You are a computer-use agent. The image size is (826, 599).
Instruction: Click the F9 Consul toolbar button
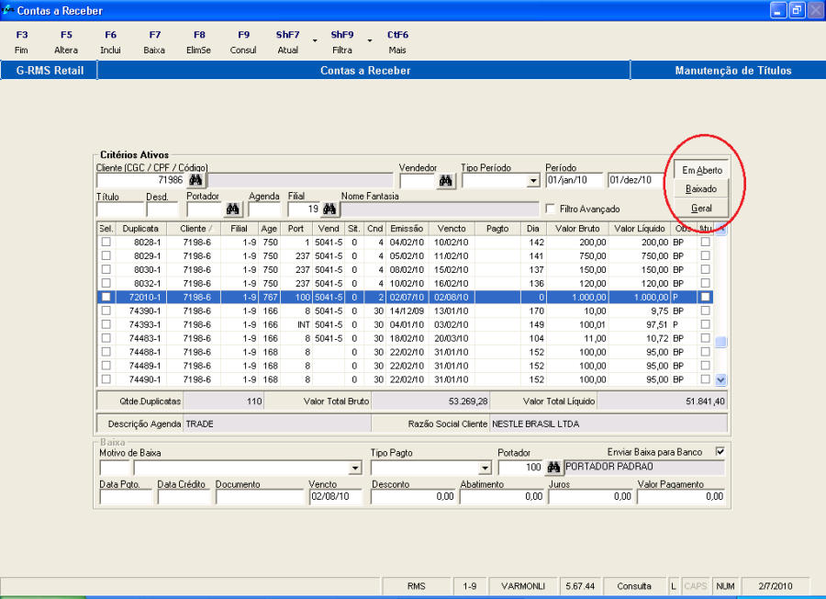tap(243, 42)
